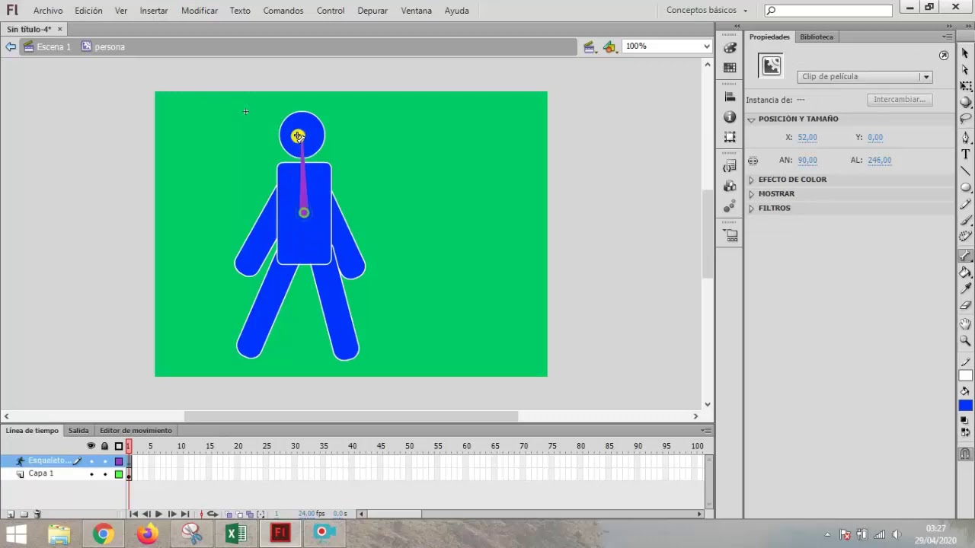Select the Bone tool
The height and width of the screenshot is (548, 975).
[x=965, y=256]
